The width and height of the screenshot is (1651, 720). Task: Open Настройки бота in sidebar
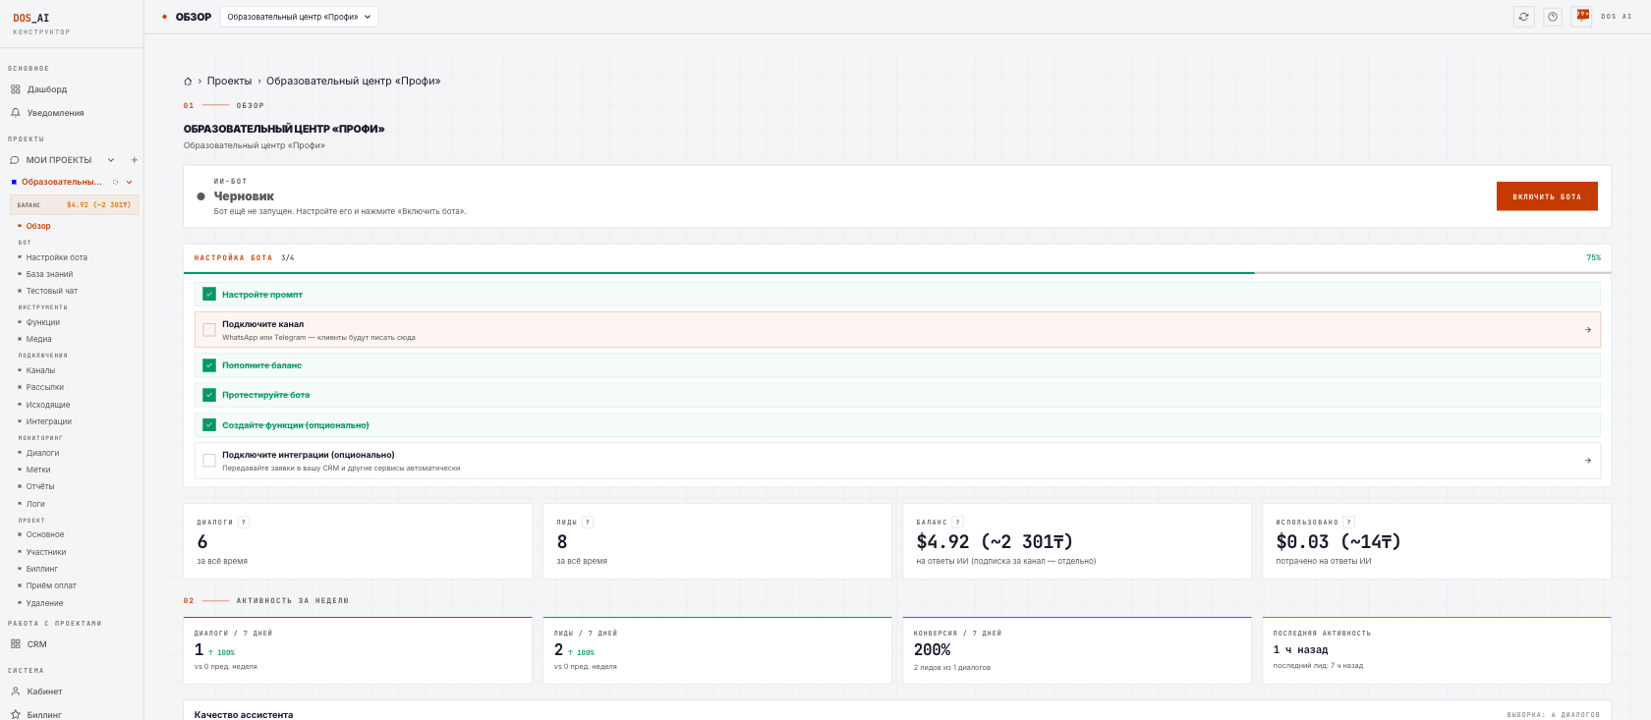[56, 257]
